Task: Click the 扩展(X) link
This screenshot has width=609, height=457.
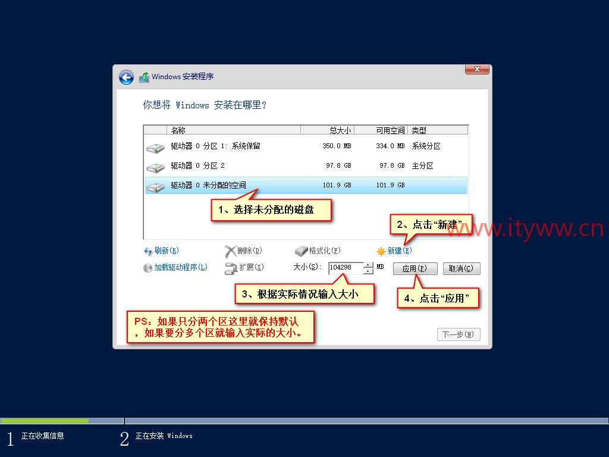Action: 252,267
